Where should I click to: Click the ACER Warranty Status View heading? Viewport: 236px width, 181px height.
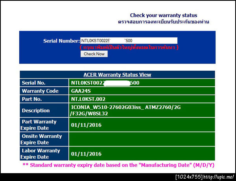pyautogui.click(x=117, y=75)
